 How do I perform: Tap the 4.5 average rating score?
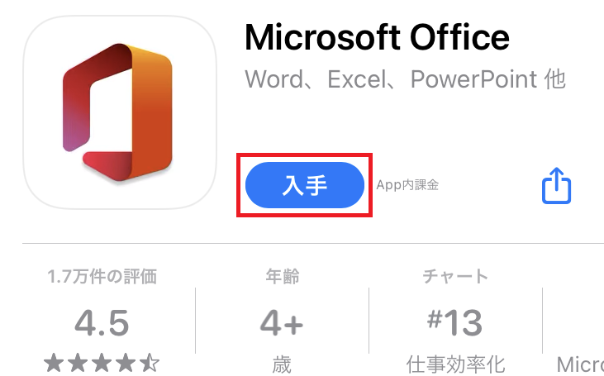click(x=102, y=323)
